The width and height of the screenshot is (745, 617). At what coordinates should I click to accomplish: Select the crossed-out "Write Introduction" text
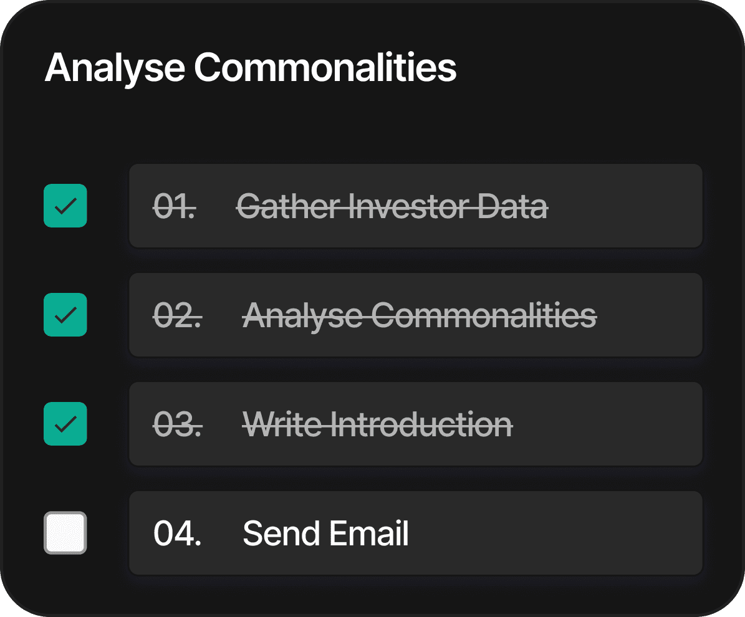point(377,424)
